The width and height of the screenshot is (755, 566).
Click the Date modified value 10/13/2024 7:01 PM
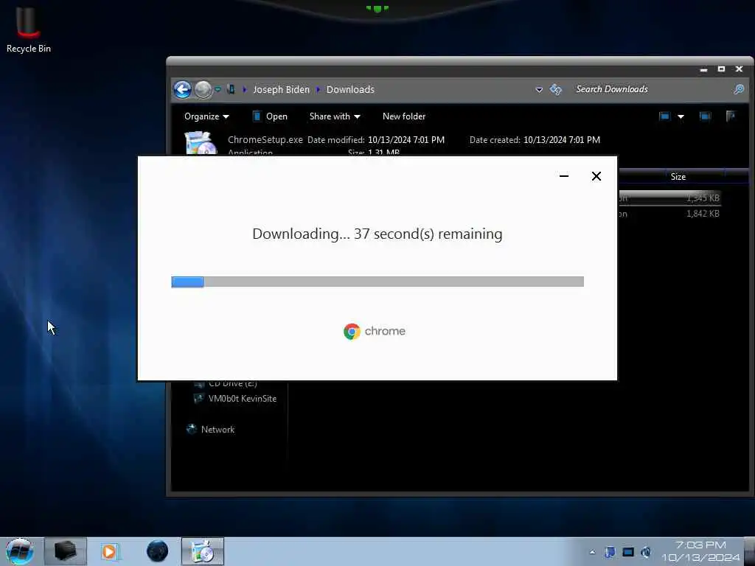406,139
